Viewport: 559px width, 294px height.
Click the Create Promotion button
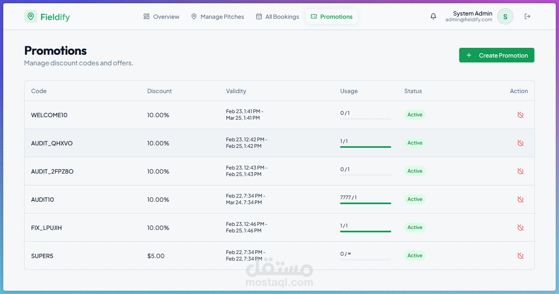pos(496,56)
